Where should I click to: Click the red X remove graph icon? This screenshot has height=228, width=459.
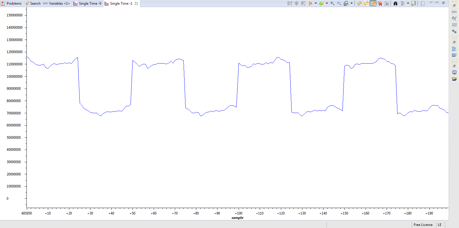click(x=380, y=3)
